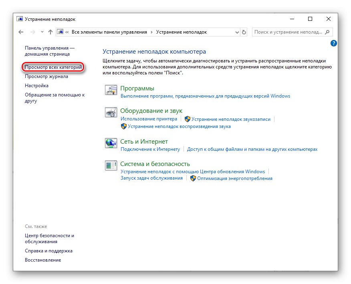Go up one level with the Up arrow

(50, 32)
